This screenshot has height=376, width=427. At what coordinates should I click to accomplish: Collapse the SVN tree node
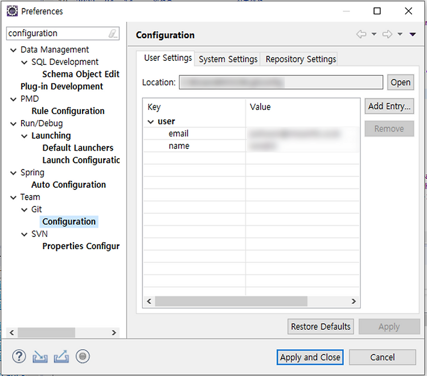[x=24, y=234]
